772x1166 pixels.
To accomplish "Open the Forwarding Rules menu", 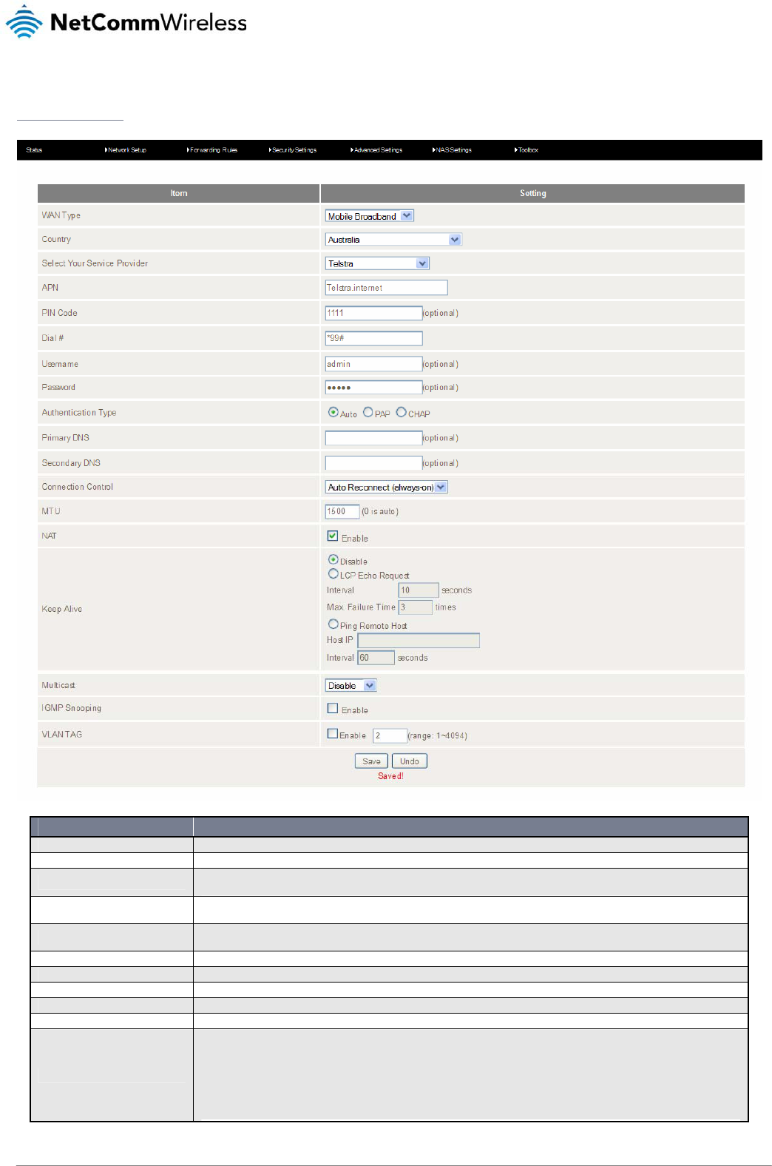I will (x=212, y=150).
